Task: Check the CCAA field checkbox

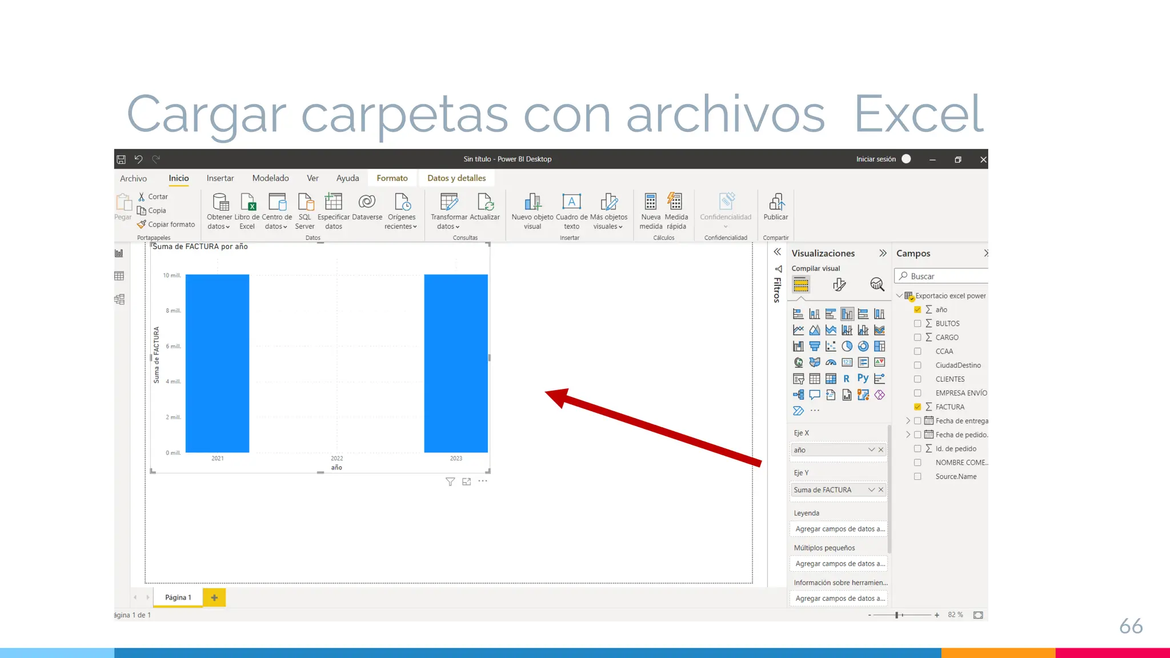Action: point(917,351)
